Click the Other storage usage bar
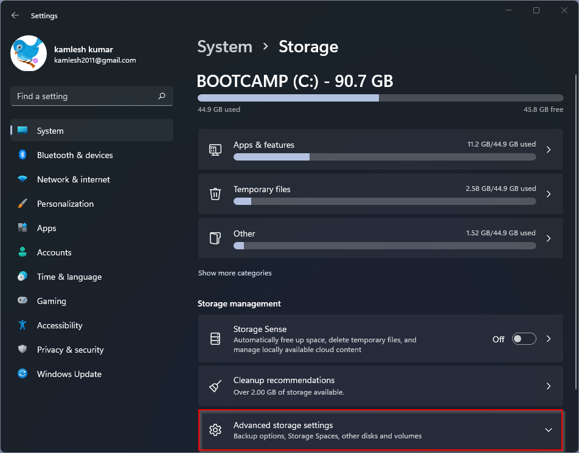This screenshot has width=579, height=453. coord(384,246)
